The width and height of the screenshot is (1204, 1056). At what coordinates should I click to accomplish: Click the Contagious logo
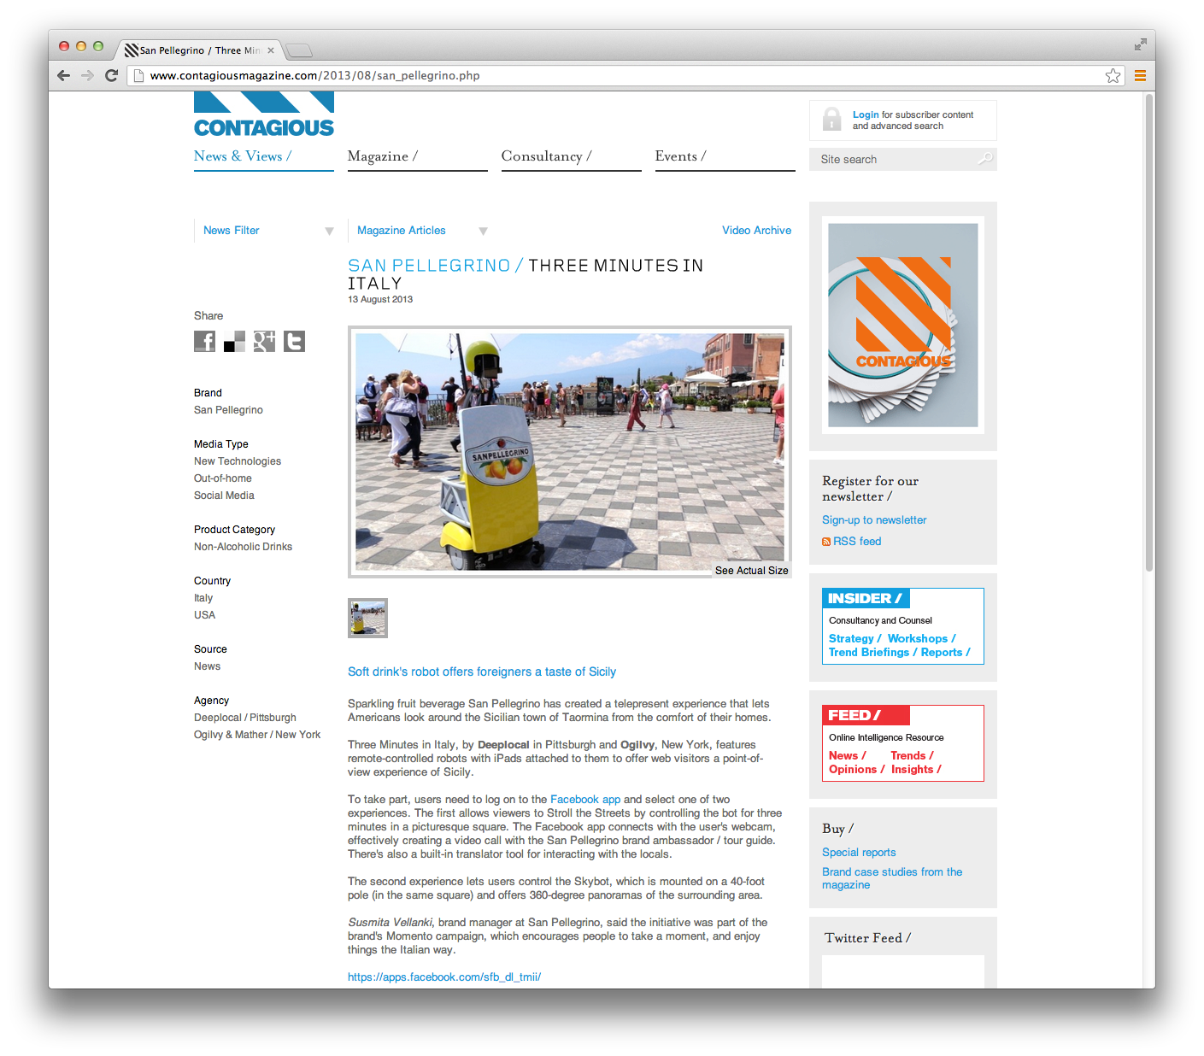click(x=264, y=114)
